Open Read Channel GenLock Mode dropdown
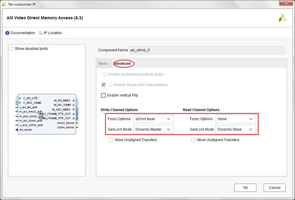This screenshot has width=295, height=200. [x=236, y=129]
